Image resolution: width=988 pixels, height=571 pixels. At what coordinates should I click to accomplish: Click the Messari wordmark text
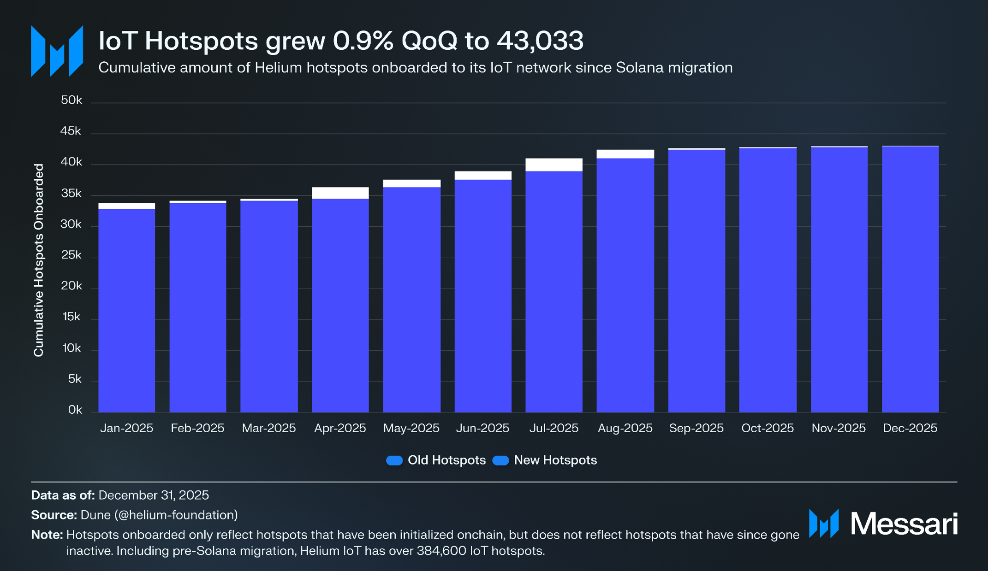point(904,524)
